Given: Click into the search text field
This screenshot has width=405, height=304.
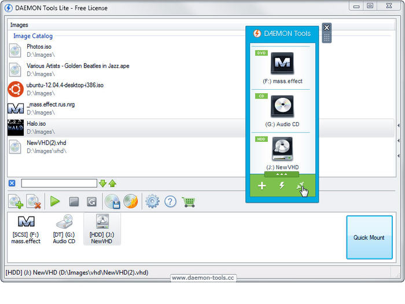Looking at the screenshot, I should click(59, 184).
